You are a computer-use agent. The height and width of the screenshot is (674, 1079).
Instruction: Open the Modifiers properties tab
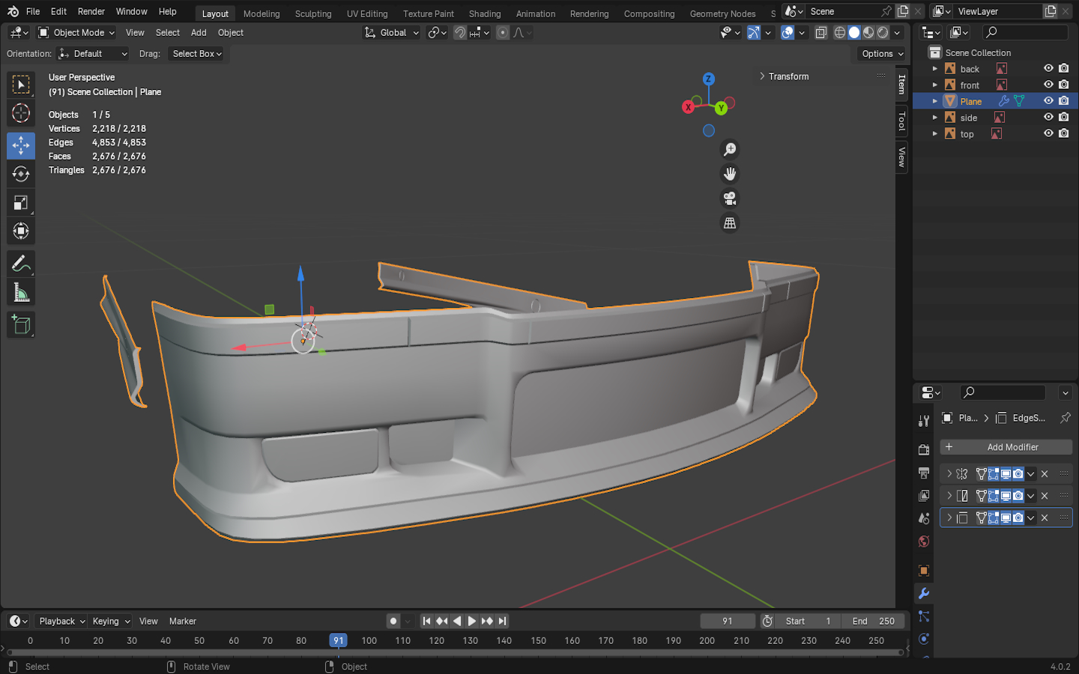pos(924,593)
